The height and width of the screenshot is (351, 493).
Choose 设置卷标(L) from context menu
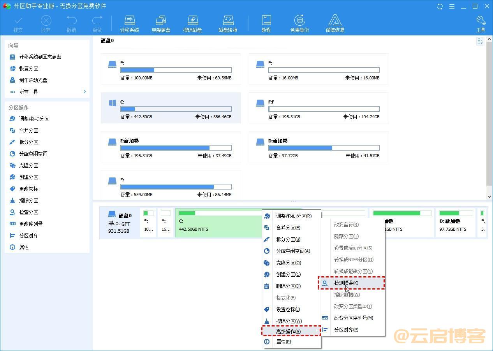(291, 309)
